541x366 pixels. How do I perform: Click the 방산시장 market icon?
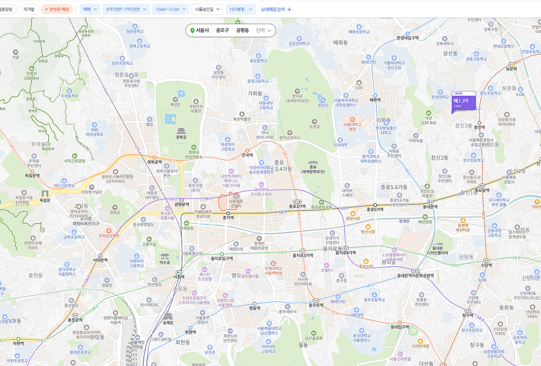368,226
